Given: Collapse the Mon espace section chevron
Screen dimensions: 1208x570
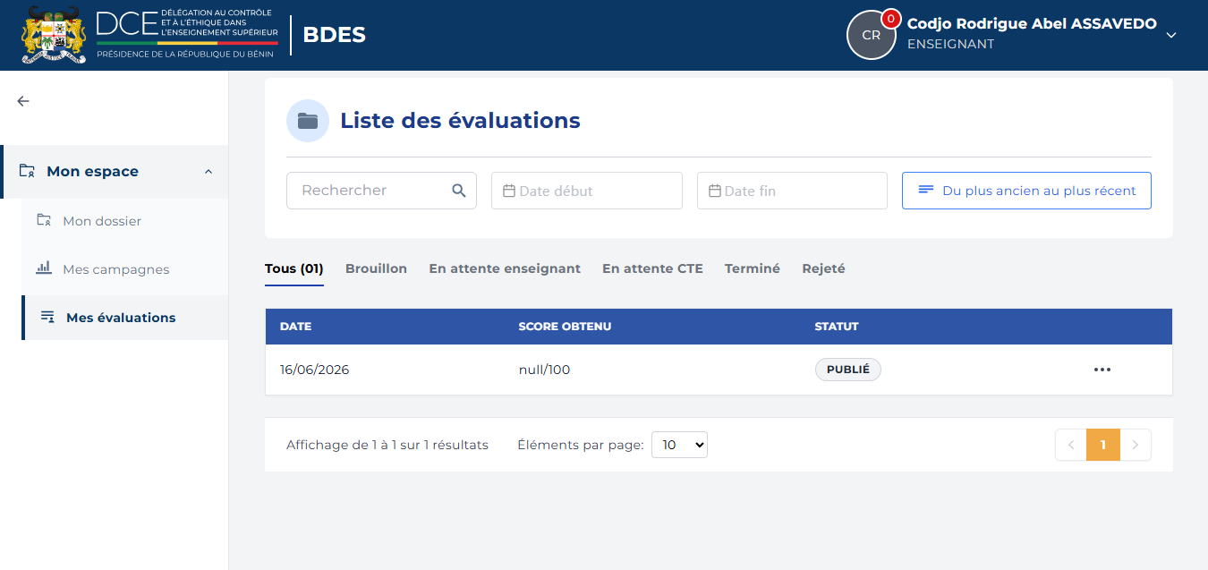Looking at the screenshot, I should (208, 171).
